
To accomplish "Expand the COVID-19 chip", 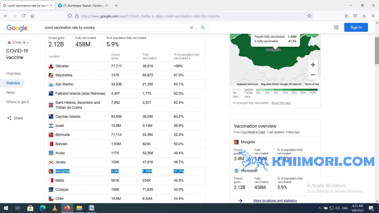I will pos(18,43).
